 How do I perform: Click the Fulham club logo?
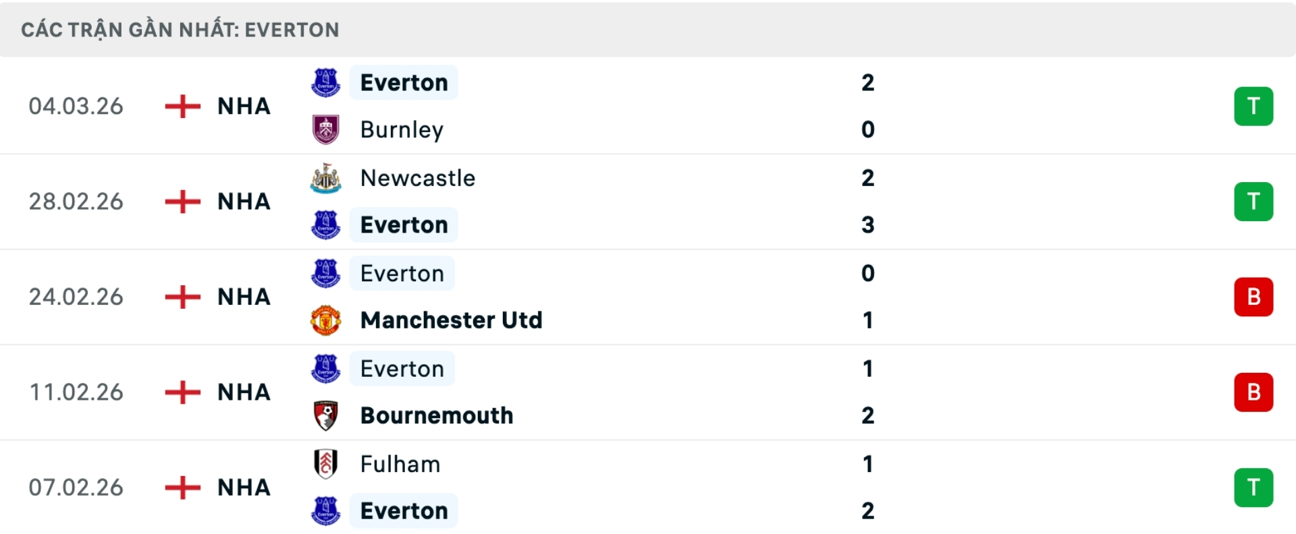click(327, 464)
